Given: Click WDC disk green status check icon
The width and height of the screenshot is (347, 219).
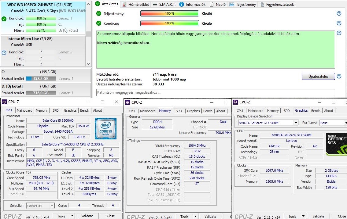Looking at the screenshot, I should 4,19.
